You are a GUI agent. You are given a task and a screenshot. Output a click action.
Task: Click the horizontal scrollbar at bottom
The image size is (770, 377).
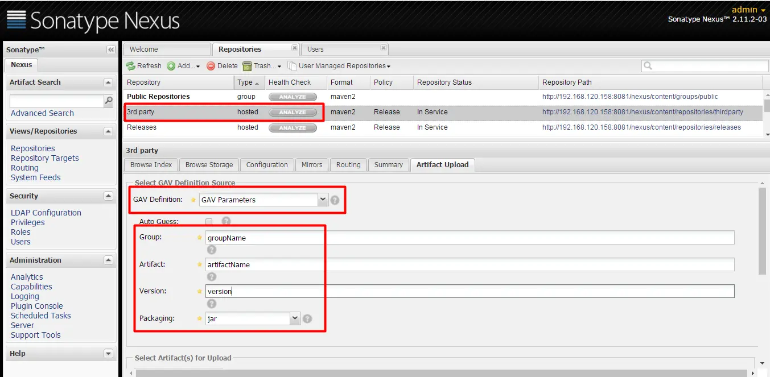[x=441, y=373]
